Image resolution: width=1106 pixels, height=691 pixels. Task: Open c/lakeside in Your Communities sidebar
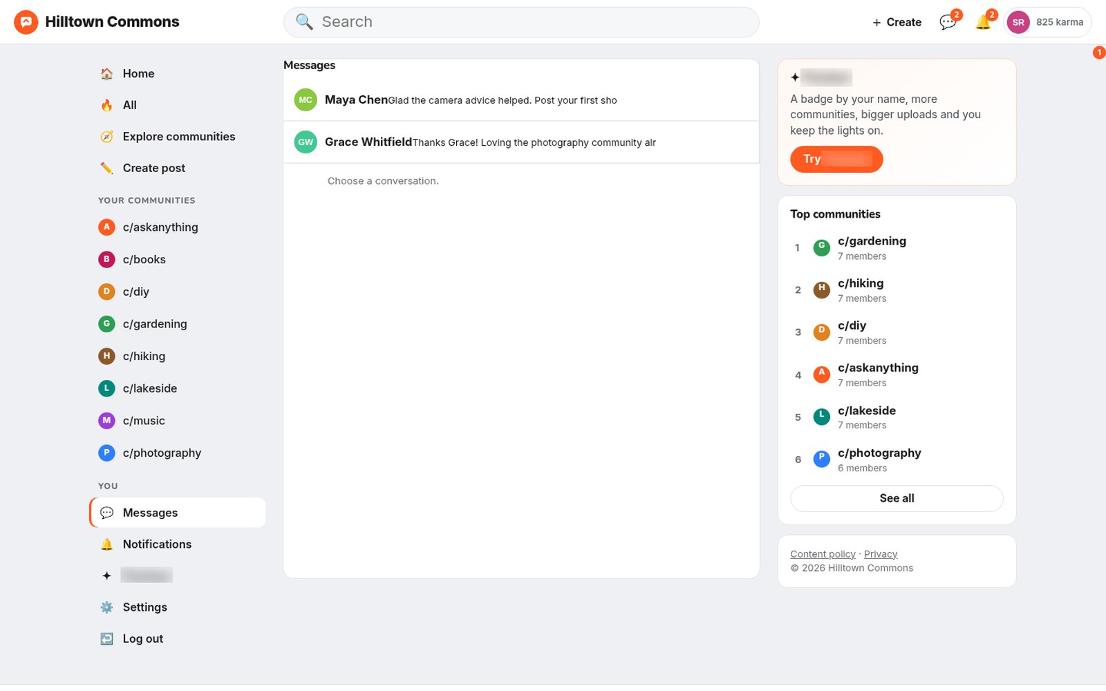[x=178, y=388]
